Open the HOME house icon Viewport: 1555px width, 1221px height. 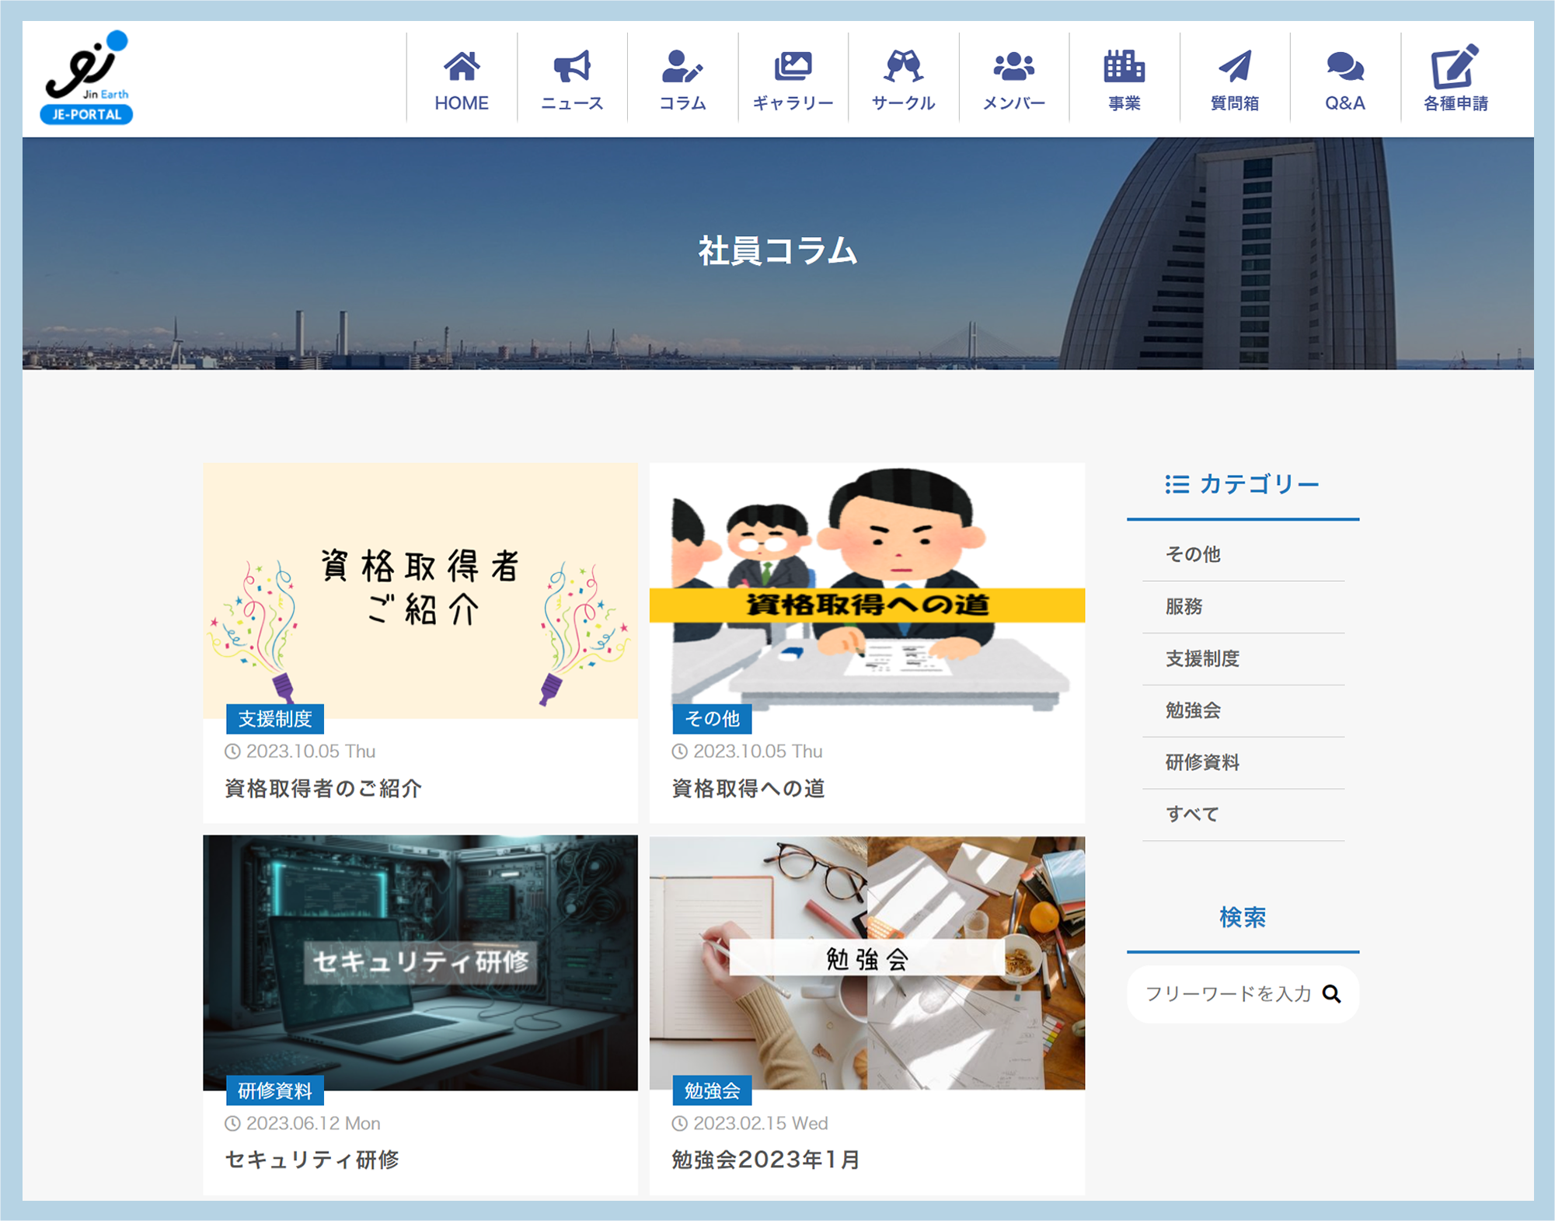pyautogui.click(x=462, y=66)
